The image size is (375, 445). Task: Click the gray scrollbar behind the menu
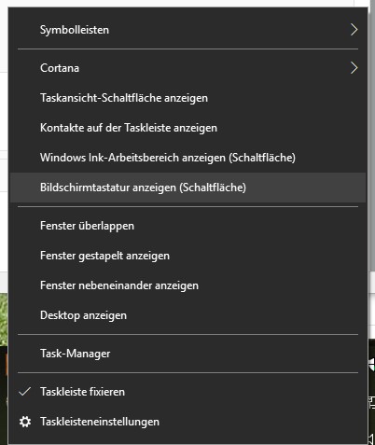coord(372,137)
